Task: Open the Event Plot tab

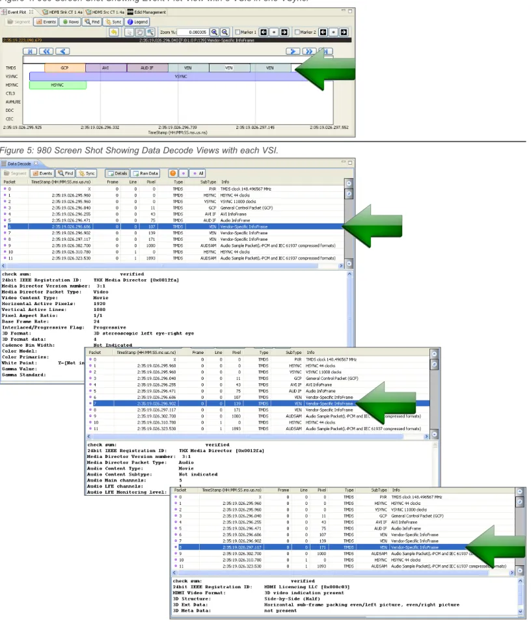Action: point(17,12)
